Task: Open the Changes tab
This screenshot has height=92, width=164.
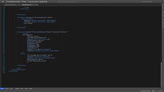Action: pos(17,89)
